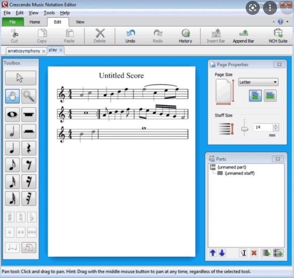Viewport: 294px width, 278px height.
Task: Click Insert Bar in the ribbon
Action: 216,36
